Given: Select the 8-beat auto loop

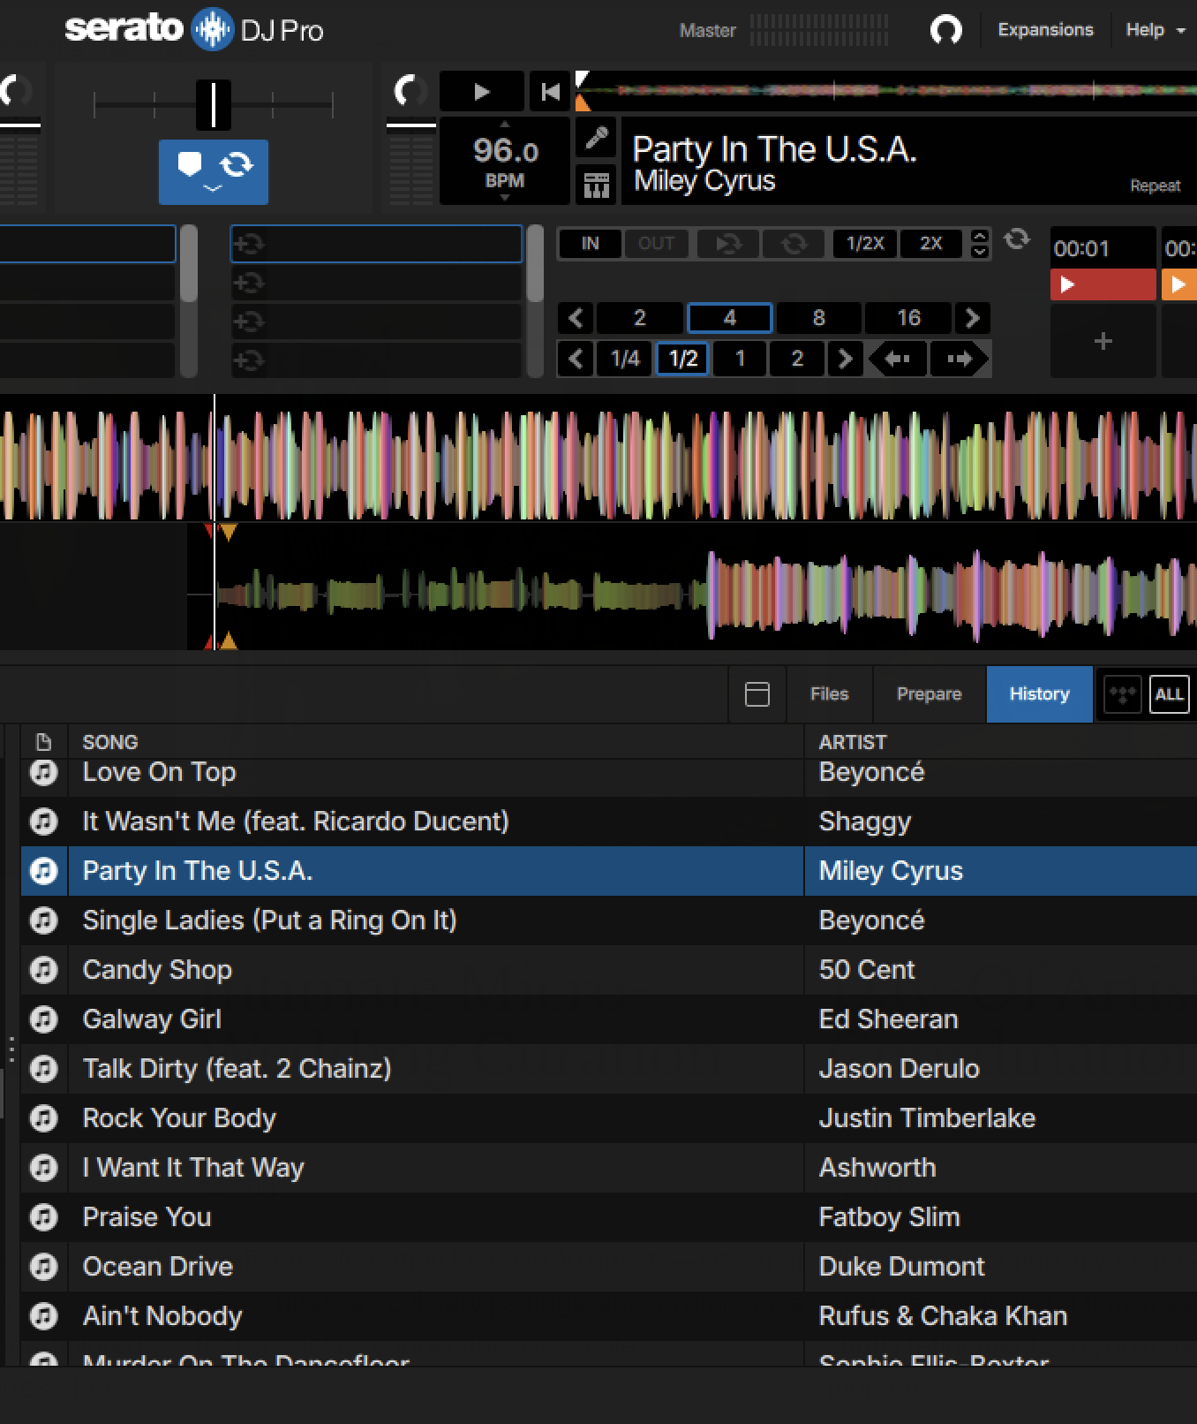Looking at the screenshot, I should tap(819, 318).
